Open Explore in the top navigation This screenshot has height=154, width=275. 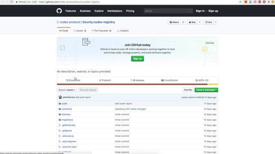[99, 11]
